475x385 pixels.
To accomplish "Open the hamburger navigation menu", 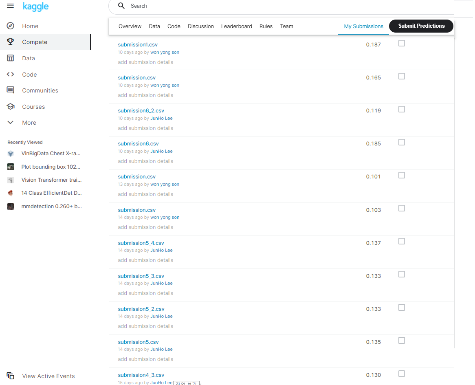I will click(x=10, y=6).
